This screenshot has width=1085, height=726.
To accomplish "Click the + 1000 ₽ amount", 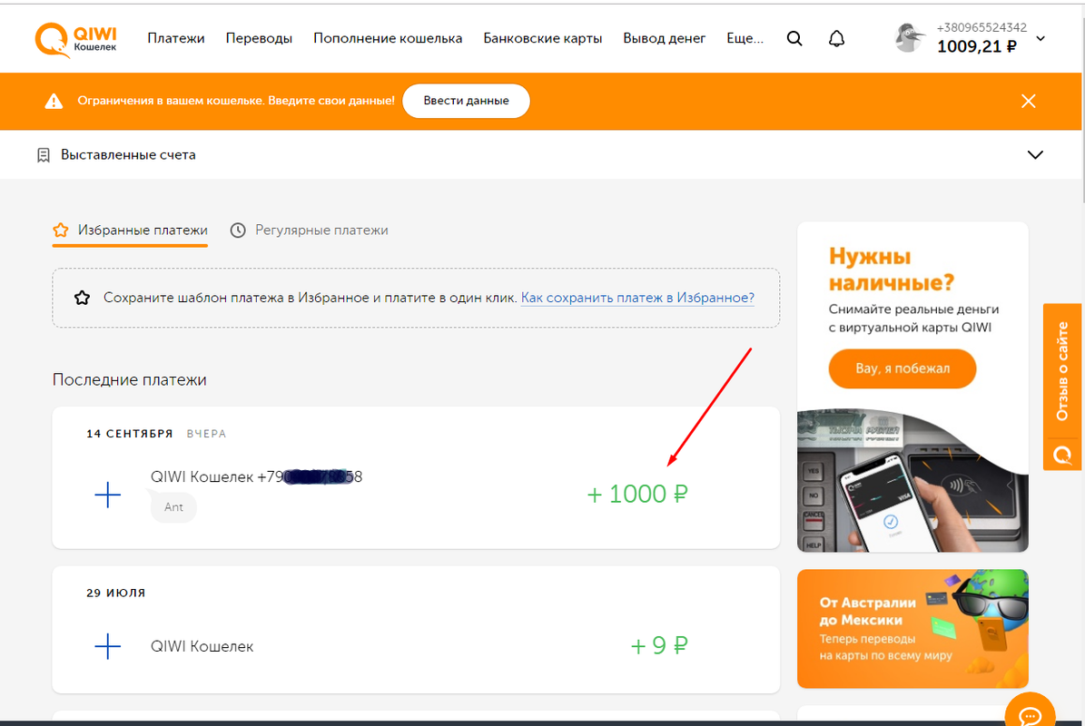I will click(x=637, y=494).
